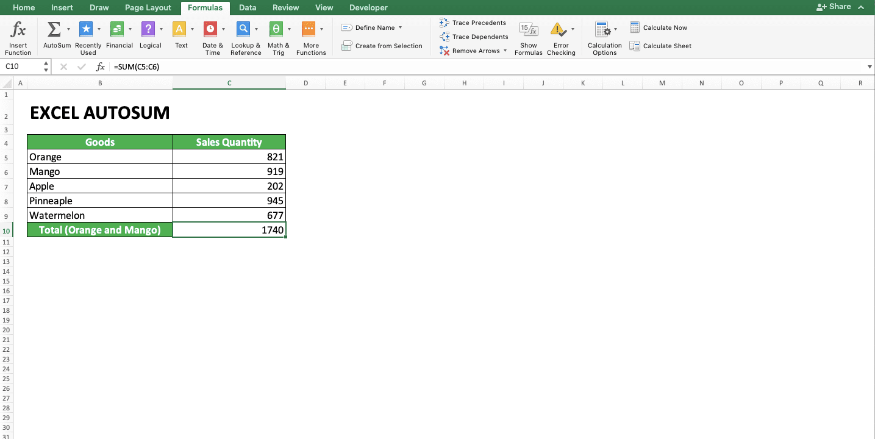
Task: Select Sales Quantity header cell
Action: (229, 142)
